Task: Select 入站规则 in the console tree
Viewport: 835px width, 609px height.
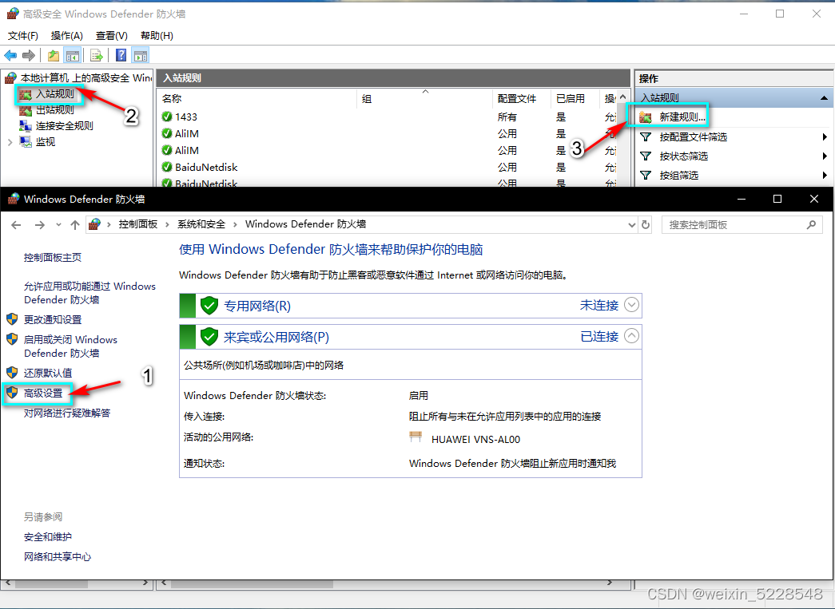Action: point(55,94)
